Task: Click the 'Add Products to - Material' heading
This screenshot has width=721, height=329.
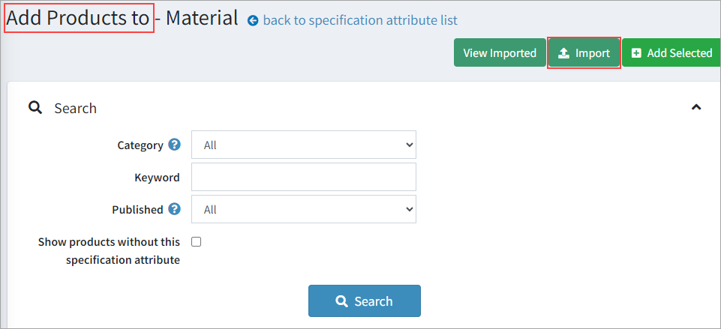Action: 122,18
